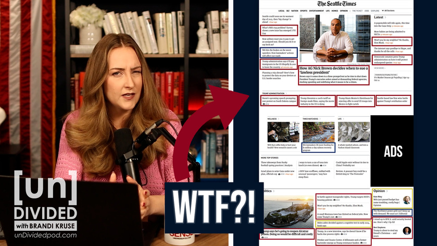Open the Times Watchdog section heading

(310, 119)
